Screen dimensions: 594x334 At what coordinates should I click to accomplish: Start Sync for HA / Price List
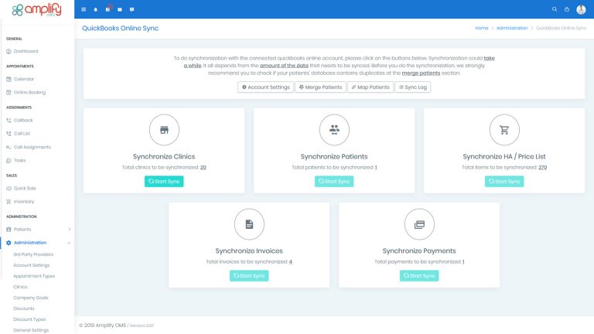coord(504,182)
